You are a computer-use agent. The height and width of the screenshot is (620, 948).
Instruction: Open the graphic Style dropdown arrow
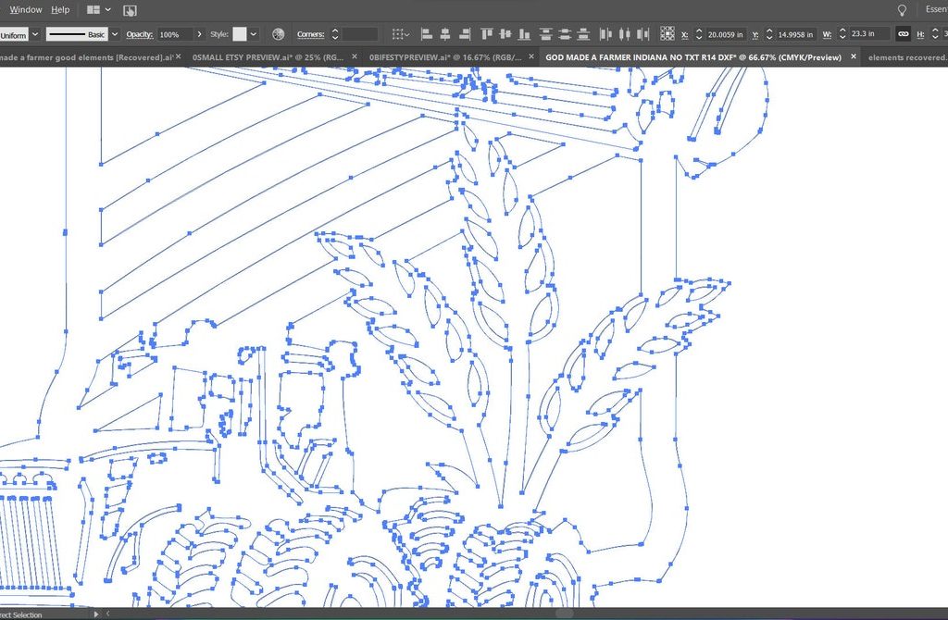[x=254, y=34]
